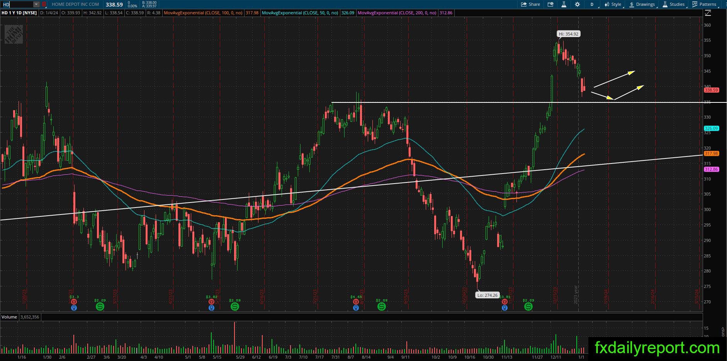Image resolution: width=727 pixels, height=361 pixels.
Task: Click the 5/29 date on the time axis
Action: (x=240, y=357)
